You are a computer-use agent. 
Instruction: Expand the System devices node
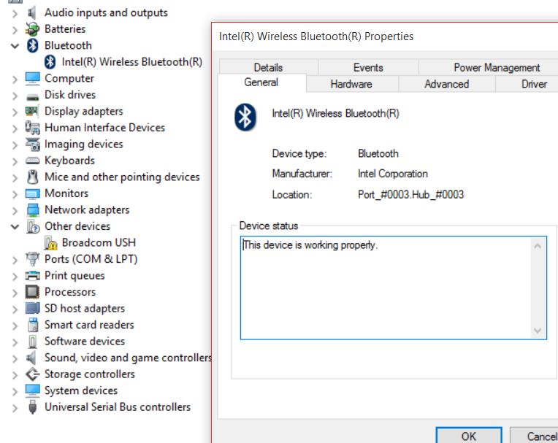(15, 391)
